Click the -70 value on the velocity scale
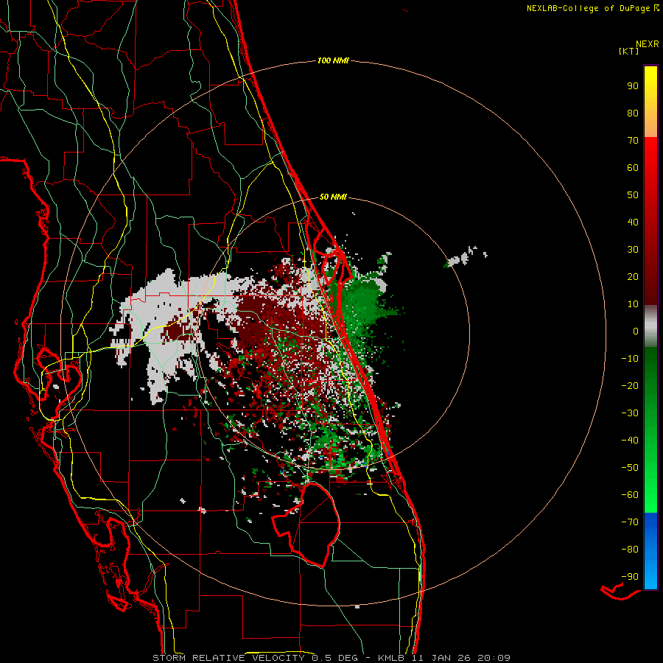This screenshot has width=663, height=663. pos(630,522)
